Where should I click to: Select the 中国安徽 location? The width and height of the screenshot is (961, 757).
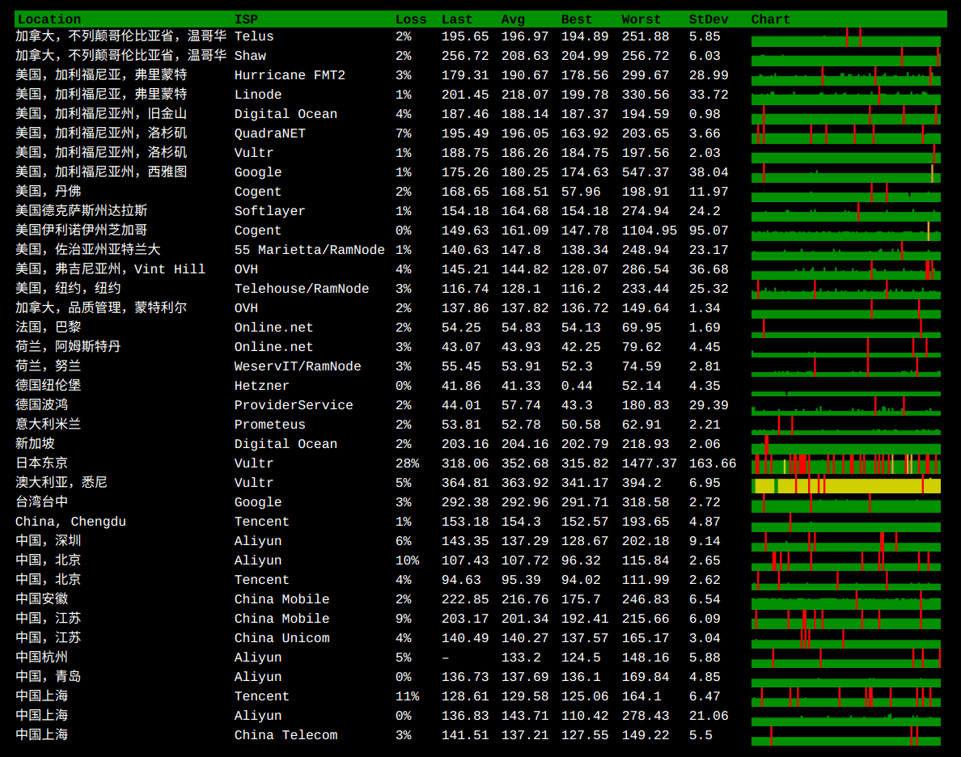pyautogui.click(x=41, y=598)
